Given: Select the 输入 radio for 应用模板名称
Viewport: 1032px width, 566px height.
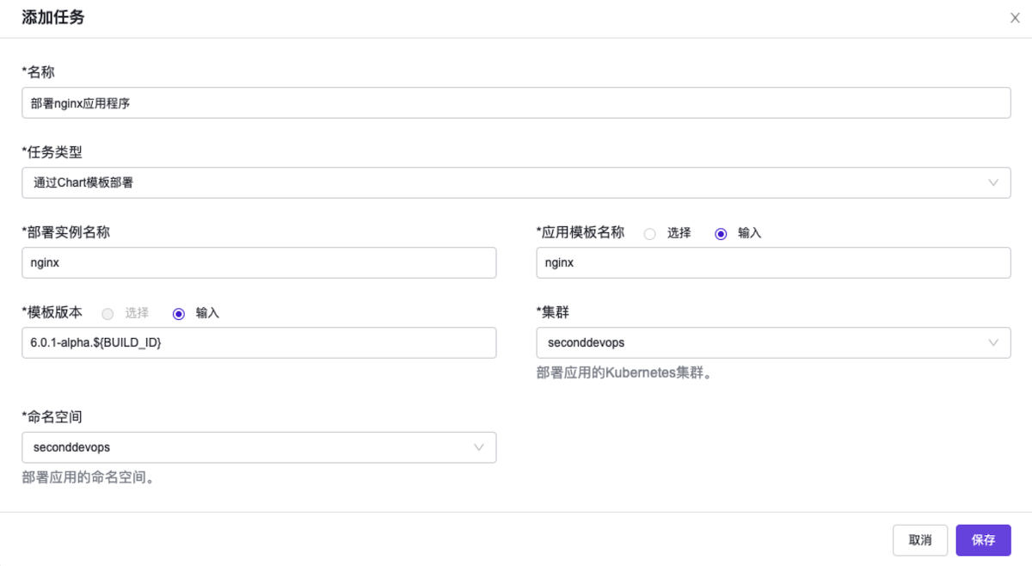Looking at the screenshot, I should pos(720,232).
